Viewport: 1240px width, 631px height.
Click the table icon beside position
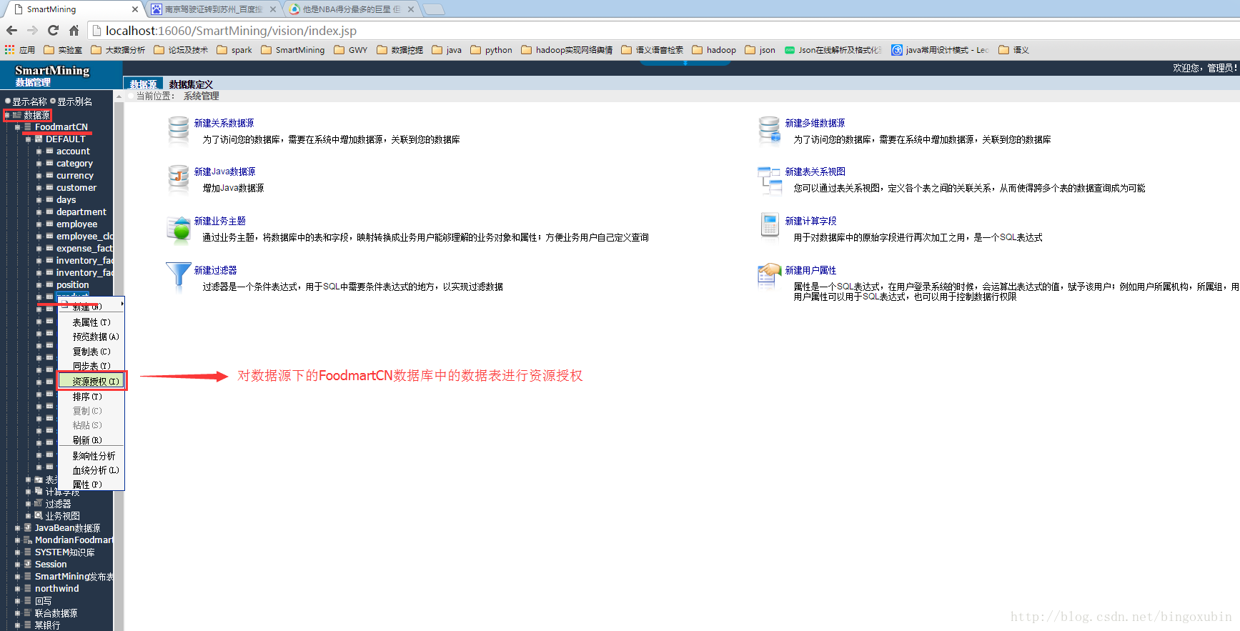pyautogui.click(x=50, y=284)
